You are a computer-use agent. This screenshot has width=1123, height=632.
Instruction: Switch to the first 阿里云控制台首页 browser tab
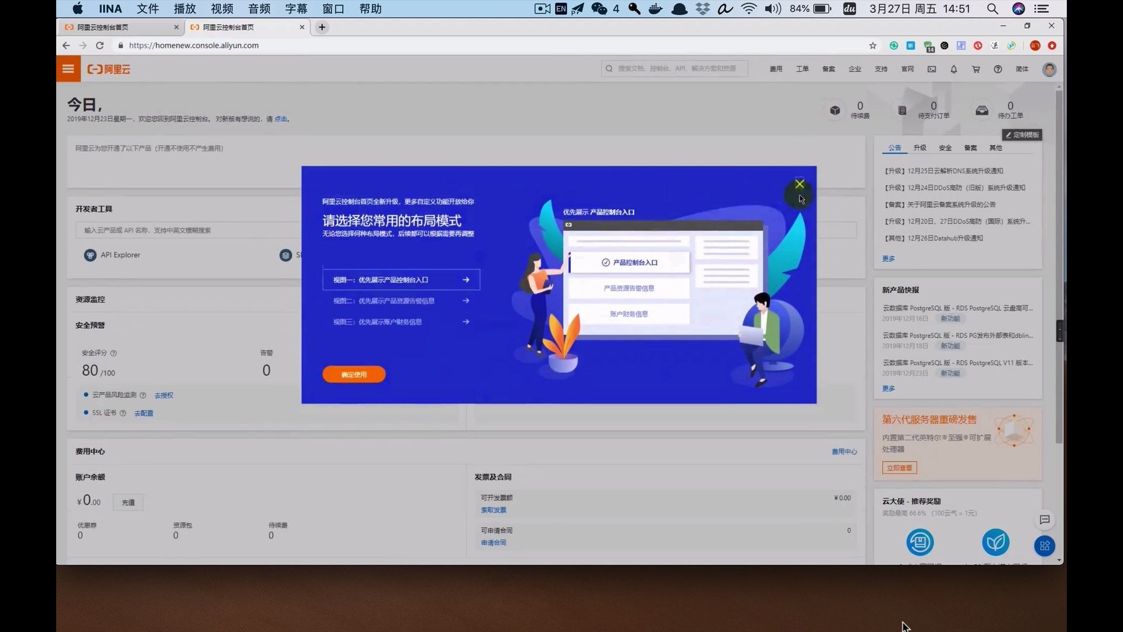click(120, 27)
